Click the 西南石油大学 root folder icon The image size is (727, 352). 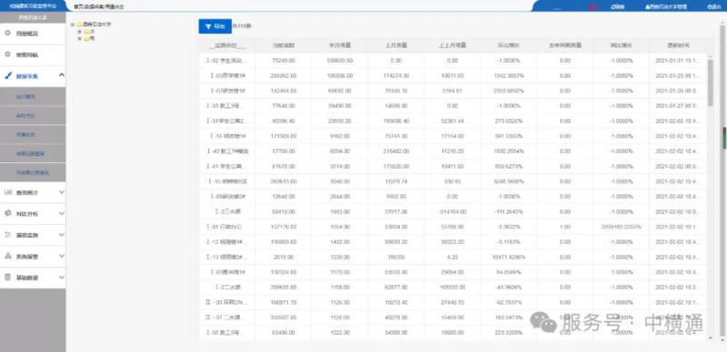79,24
